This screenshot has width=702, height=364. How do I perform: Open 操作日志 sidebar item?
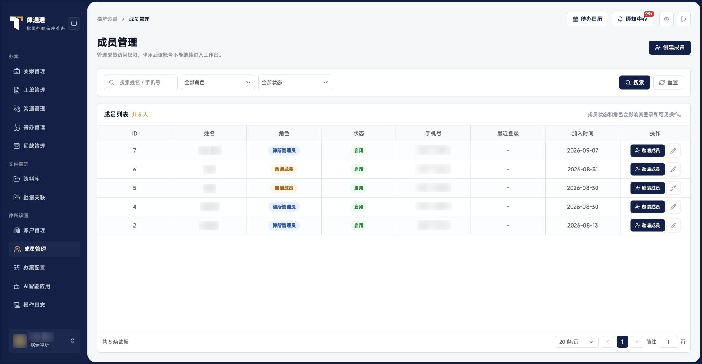(44, 305)
